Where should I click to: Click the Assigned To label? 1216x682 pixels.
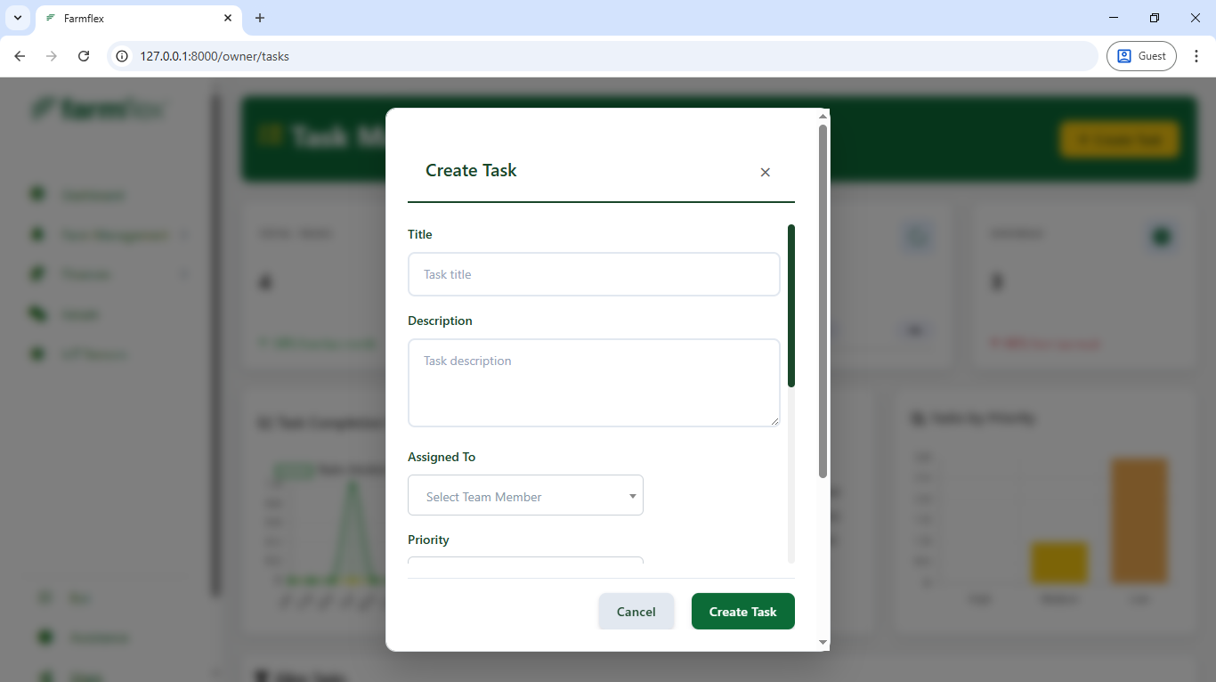[x=442, y=457]
